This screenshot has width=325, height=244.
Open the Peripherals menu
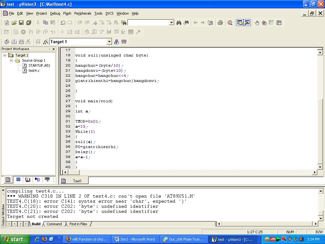point(83,13)
